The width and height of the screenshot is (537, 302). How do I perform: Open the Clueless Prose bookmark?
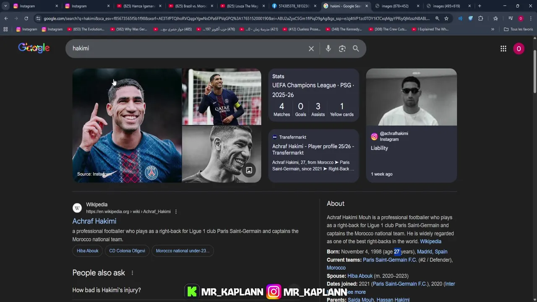(302, 29)
